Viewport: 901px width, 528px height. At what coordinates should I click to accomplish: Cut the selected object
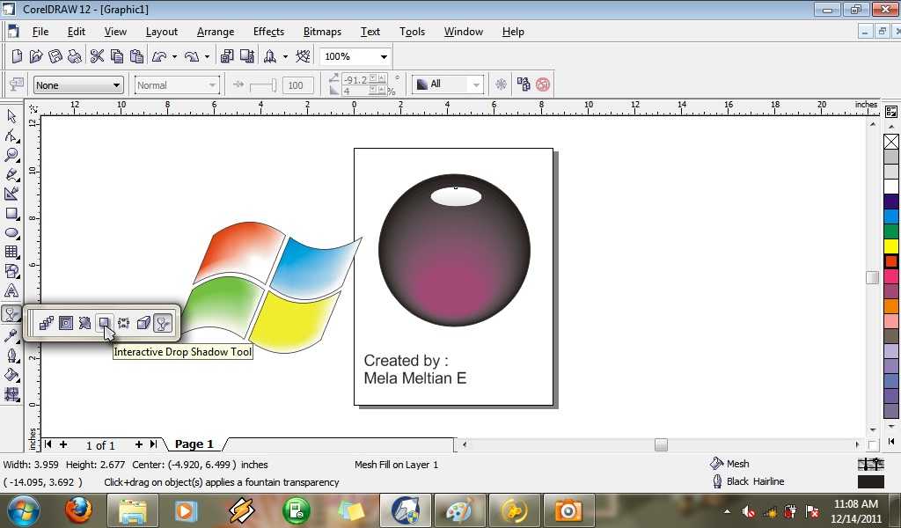tap(97, 56)
